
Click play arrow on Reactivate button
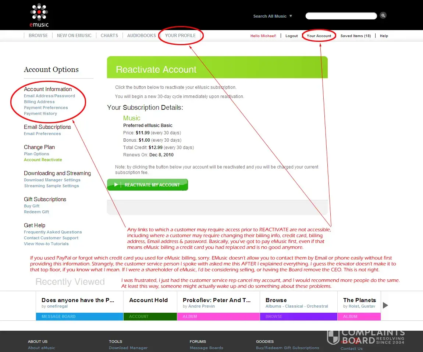(116, 185)
